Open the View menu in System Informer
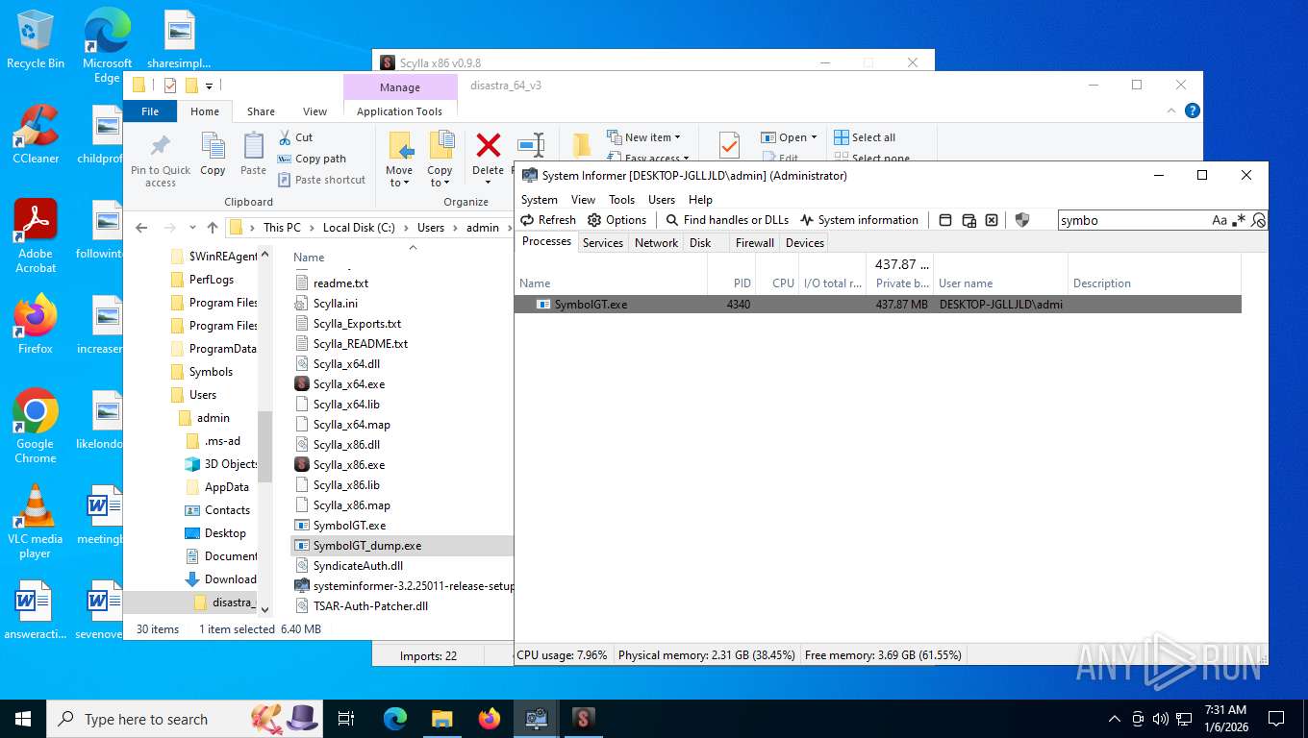 tap(583, 200)
